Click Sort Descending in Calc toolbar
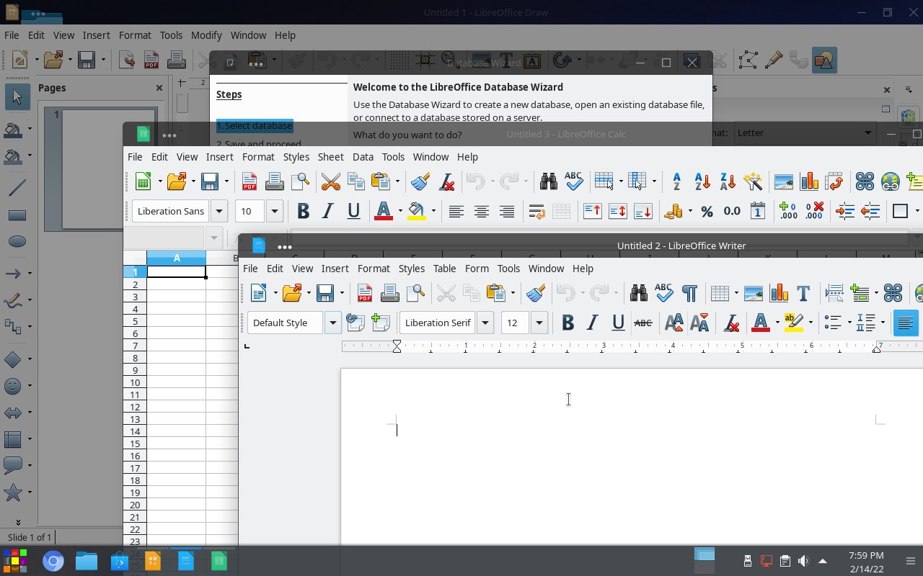 pyautogui.click(x=728, y=181)
